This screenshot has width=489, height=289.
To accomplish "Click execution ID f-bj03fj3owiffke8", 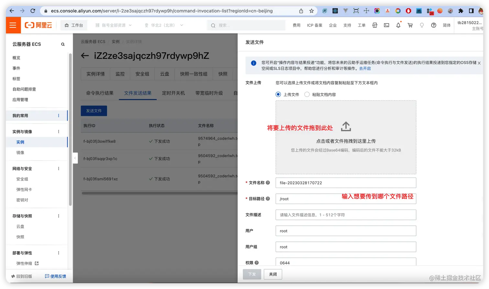I will point(100,141).
